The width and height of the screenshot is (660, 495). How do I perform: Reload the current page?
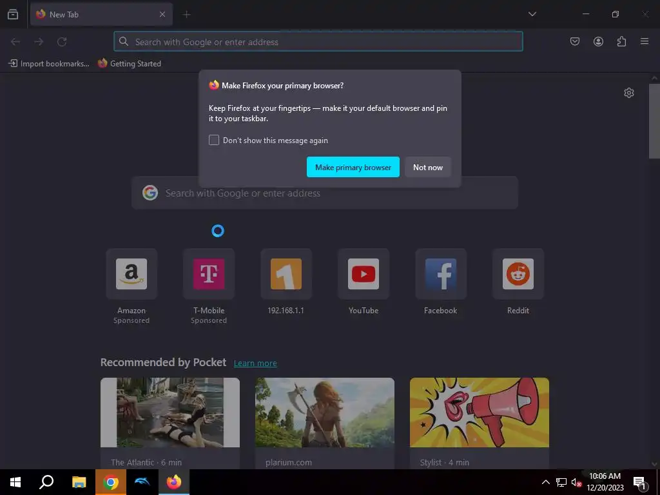pos(62,42)
